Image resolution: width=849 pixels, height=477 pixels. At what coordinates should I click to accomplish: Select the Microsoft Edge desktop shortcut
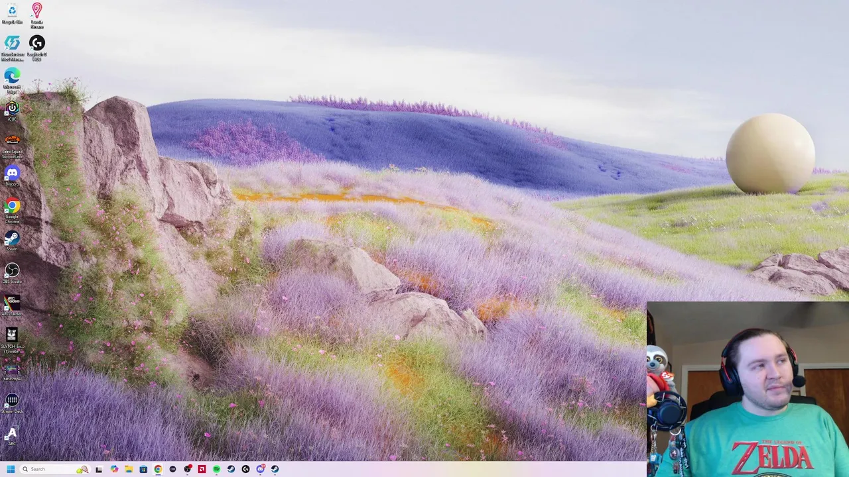(12, 81)
